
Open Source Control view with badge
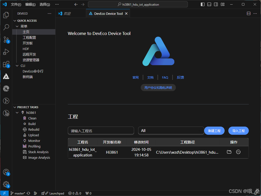click(6, 40)
